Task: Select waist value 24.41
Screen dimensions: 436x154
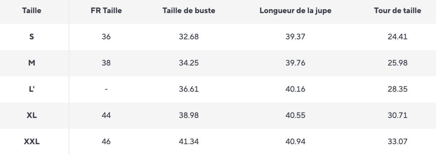Action: pos(397,37)
